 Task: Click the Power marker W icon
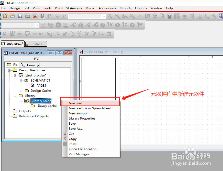click(132, 25)
